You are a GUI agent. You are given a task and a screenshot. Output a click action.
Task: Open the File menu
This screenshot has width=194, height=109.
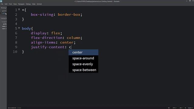pos(2,4)
